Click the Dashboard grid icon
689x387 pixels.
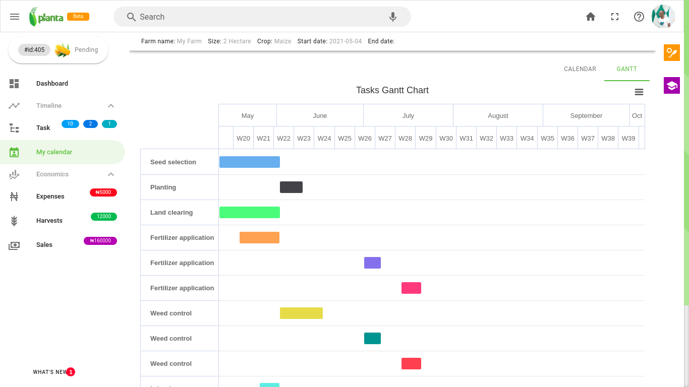coord(14,84)
